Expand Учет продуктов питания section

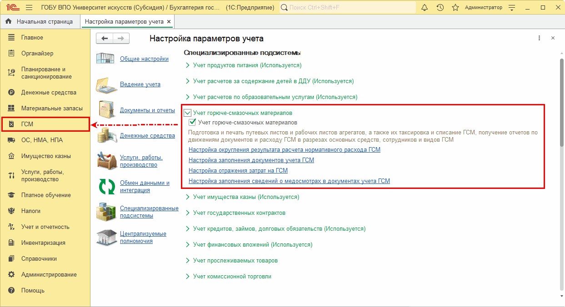(x=188, y=65)
